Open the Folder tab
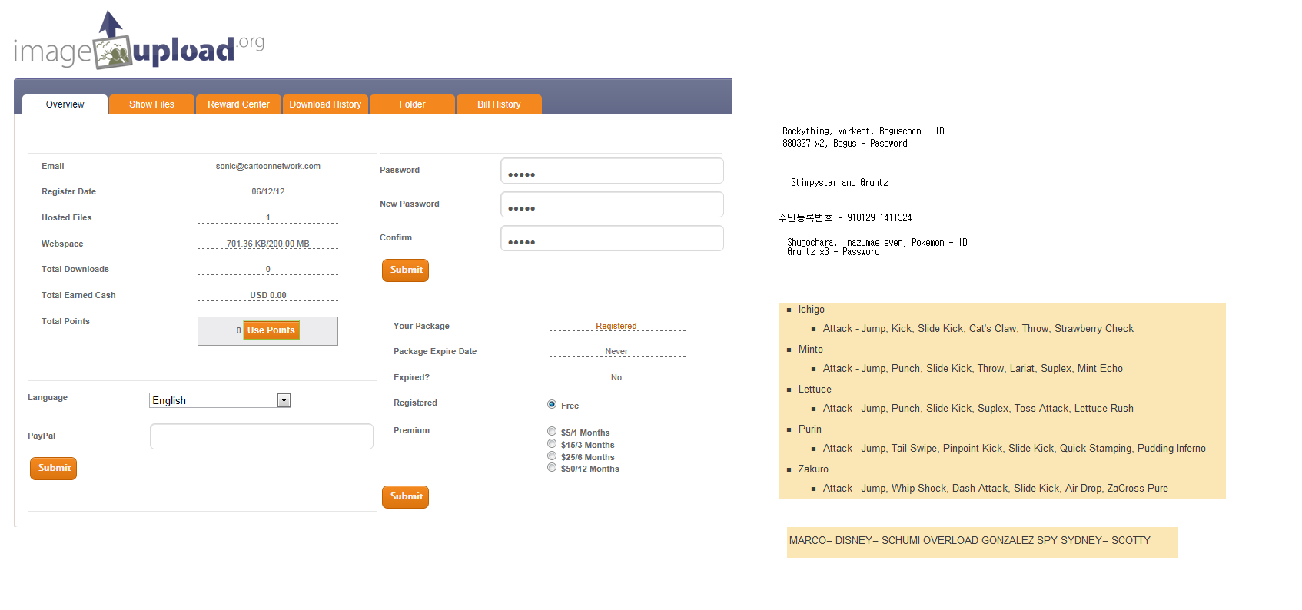This screenshot has height=610, width=1302. 412,104
